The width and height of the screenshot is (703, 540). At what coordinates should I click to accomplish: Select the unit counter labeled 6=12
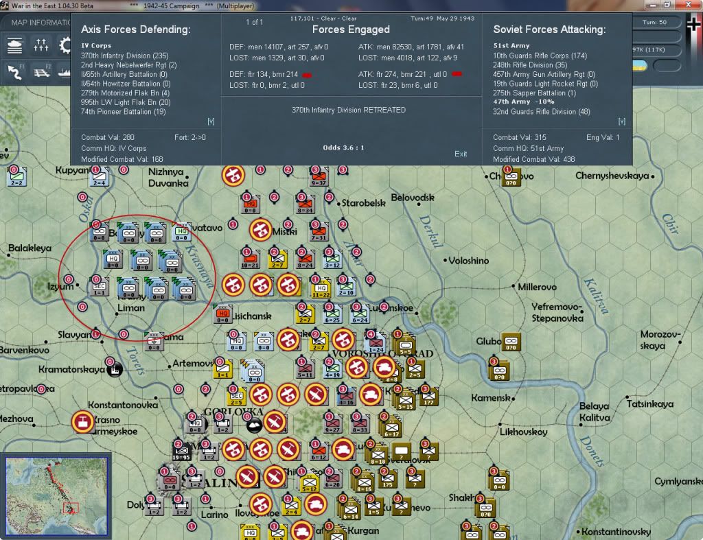(319, 451)
